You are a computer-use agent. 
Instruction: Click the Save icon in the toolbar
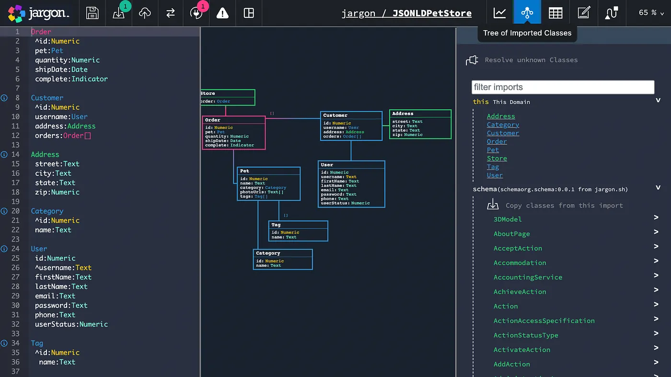coord(92,13)
